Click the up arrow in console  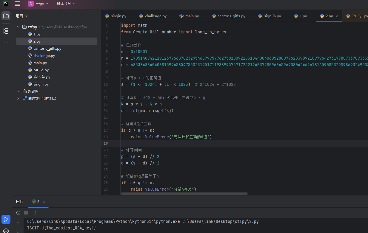pos(18,223)
